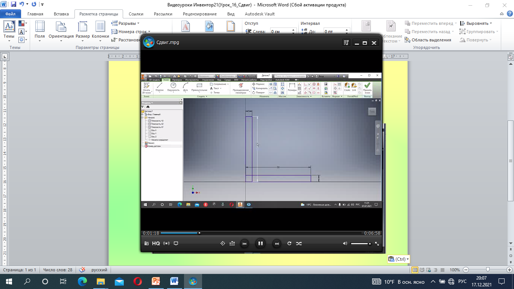Open the Рассылки tab
This screenshot has width=514, height=289.
(163, 14)
